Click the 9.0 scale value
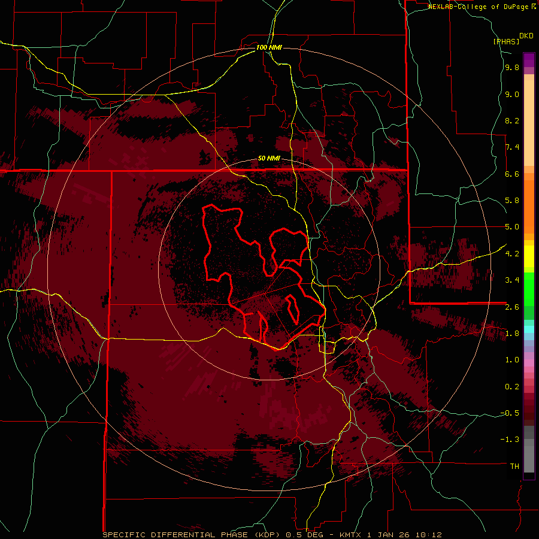Image resolution: width=539 pixels, height=539 pixels. 512,95
